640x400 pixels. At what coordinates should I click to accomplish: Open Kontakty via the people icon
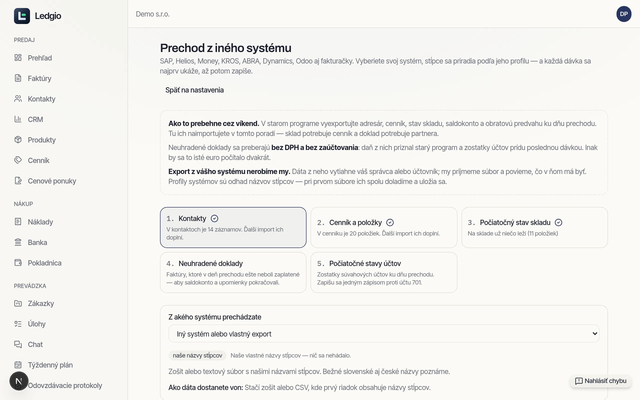(x=18, y=99)
